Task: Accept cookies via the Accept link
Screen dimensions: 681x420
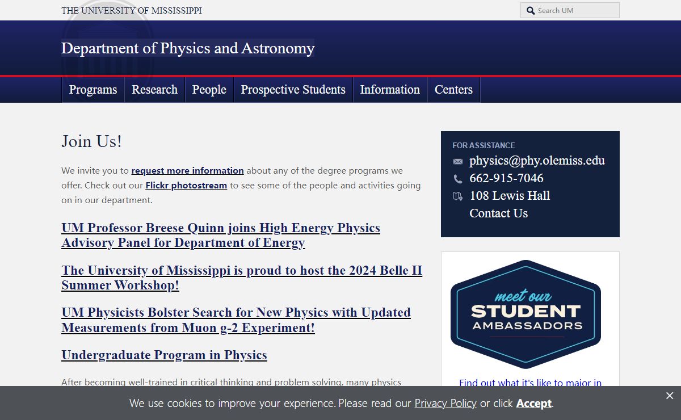Action: pyautogui.click(x=533, y=404)
